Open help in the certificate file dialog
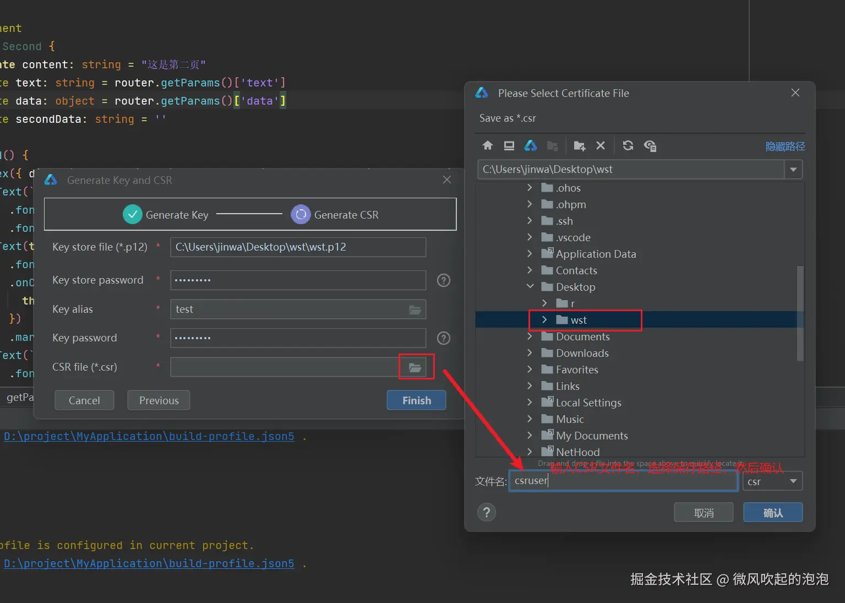 tap(487, 513)
